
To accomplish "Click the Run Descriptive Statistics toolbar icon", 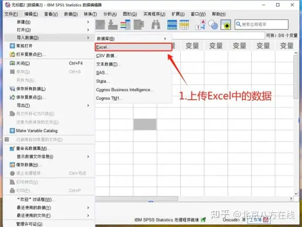I will pos(139,25).
